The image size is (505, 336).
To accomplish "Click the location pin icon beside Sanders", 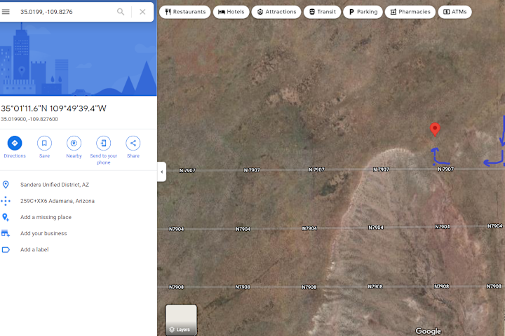I will [x=6, y=185].
